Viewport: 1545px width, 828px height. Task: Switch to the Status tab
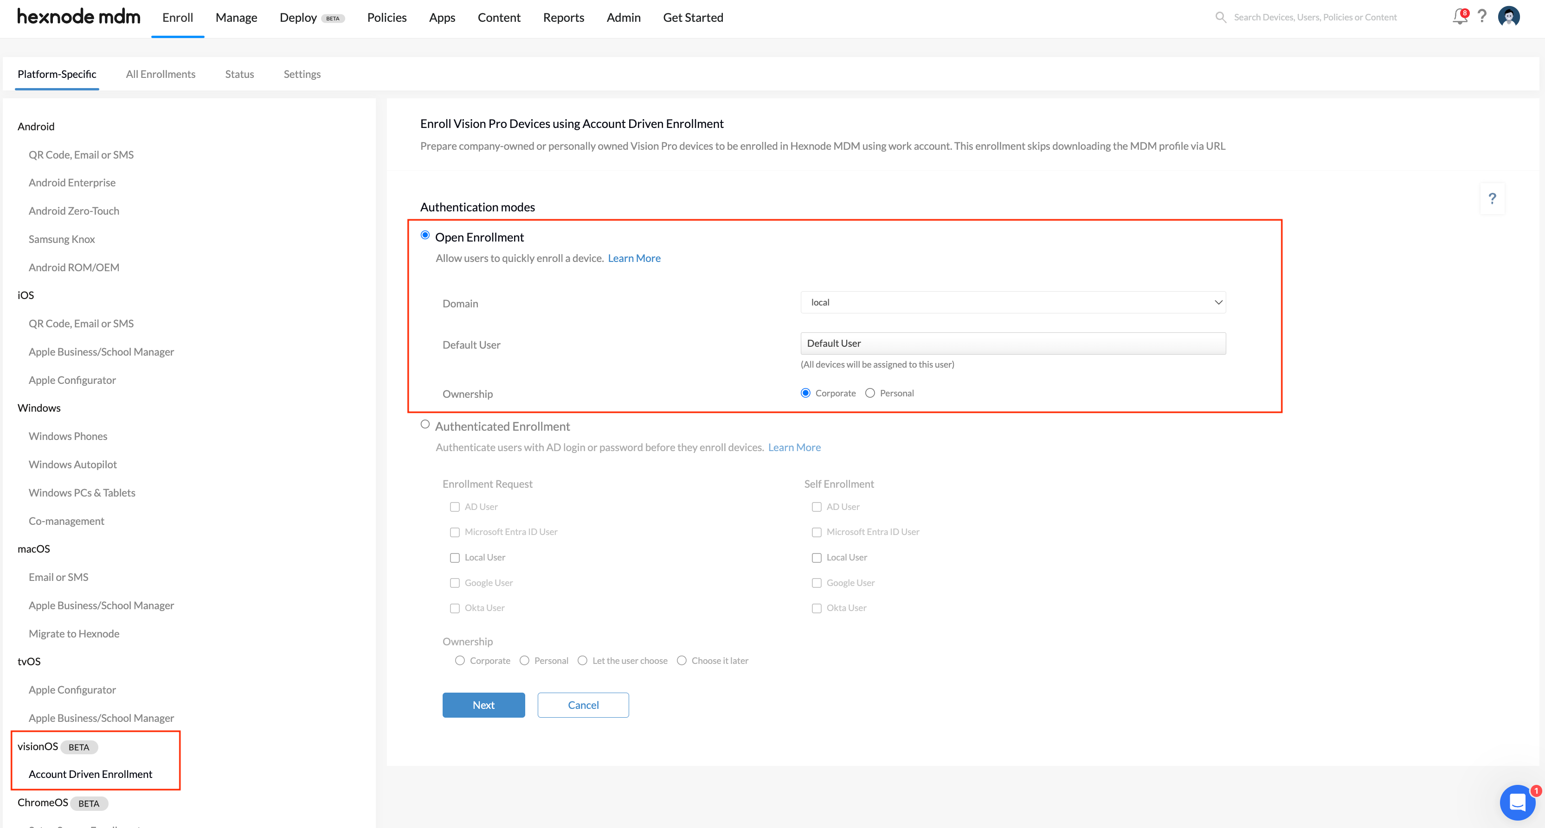(x=239, y=74)
